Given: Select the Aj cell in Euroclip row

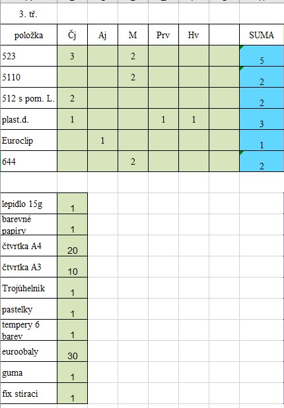Looking at the screenshot, I should pos(103,140).
